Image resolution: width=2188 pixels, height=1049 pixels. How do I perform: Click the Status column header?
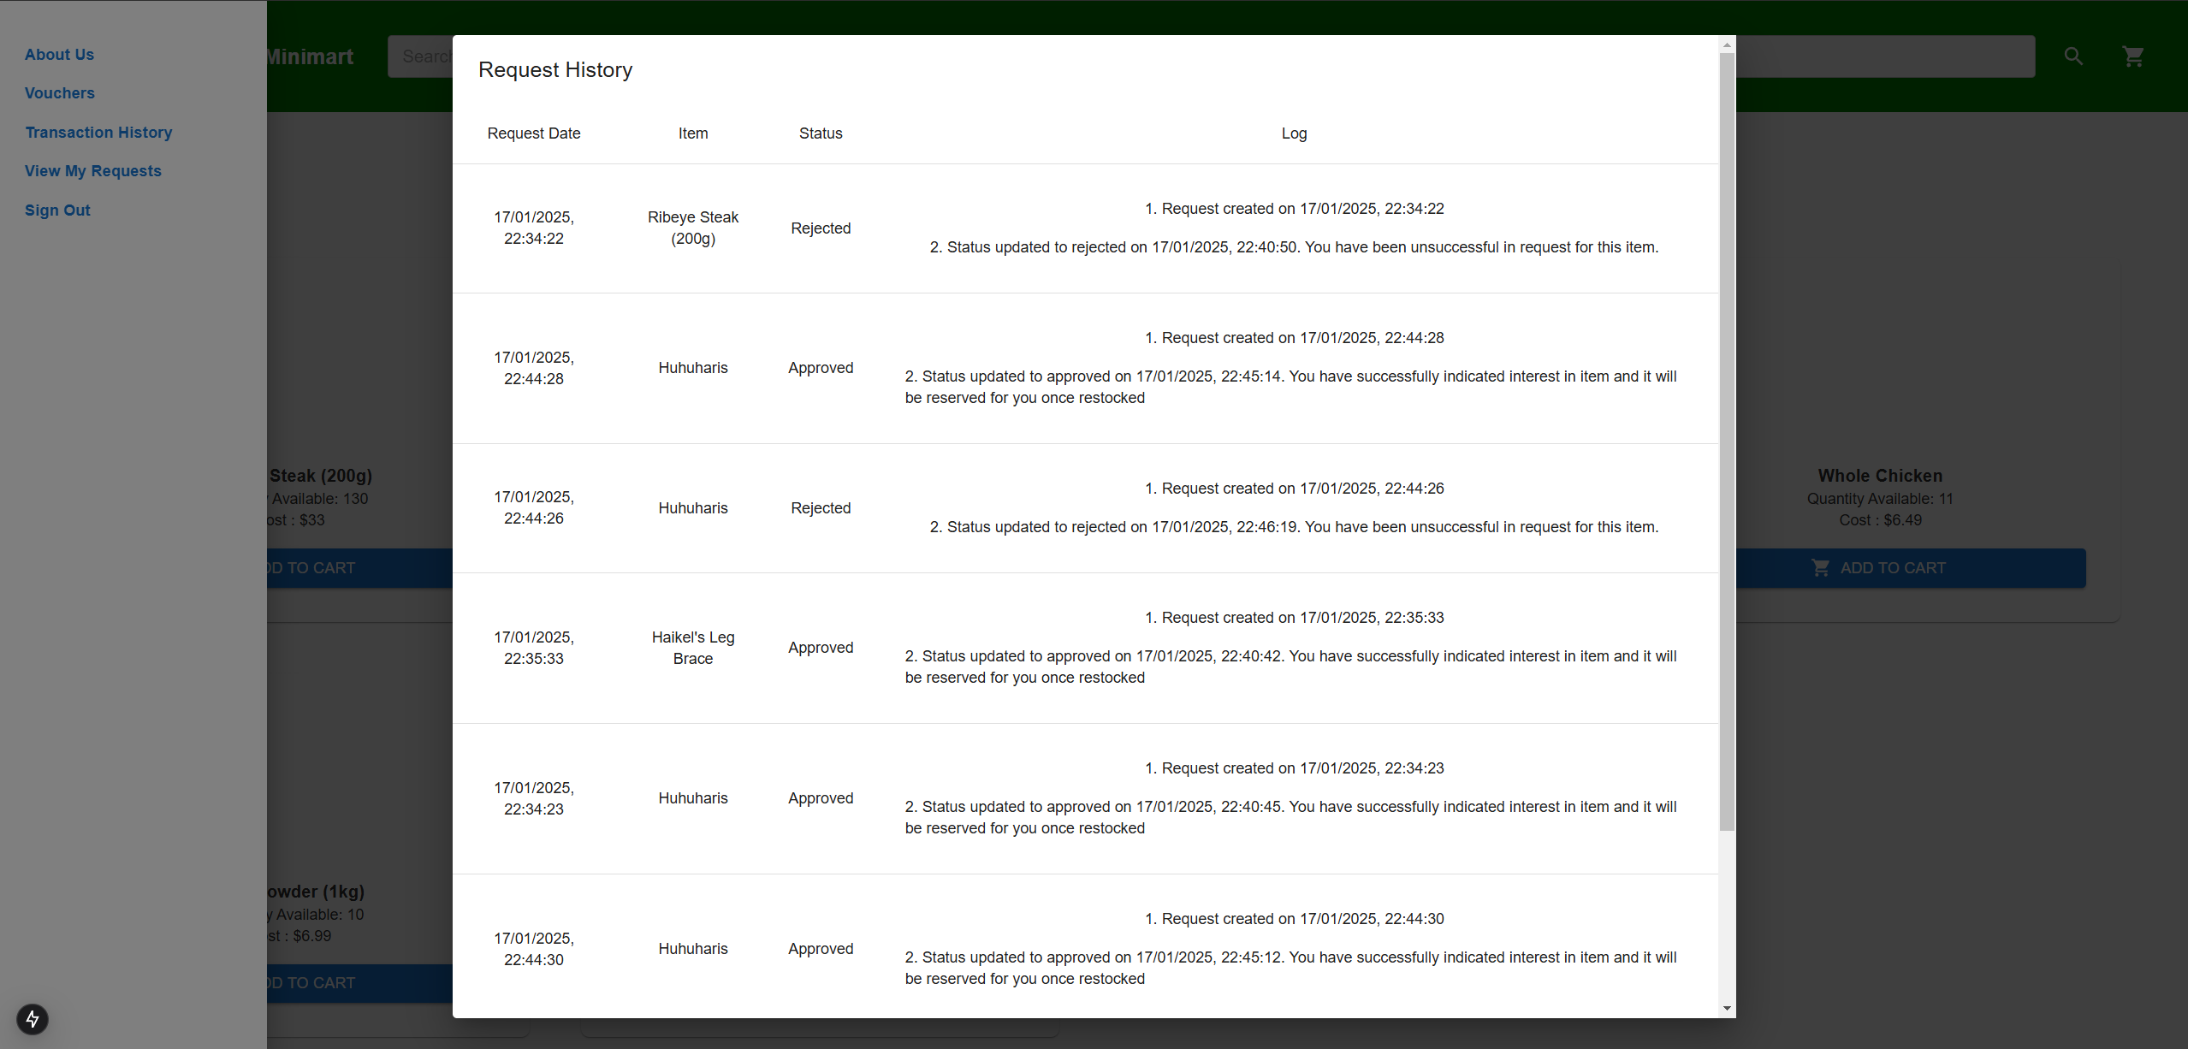click(820, 133)
